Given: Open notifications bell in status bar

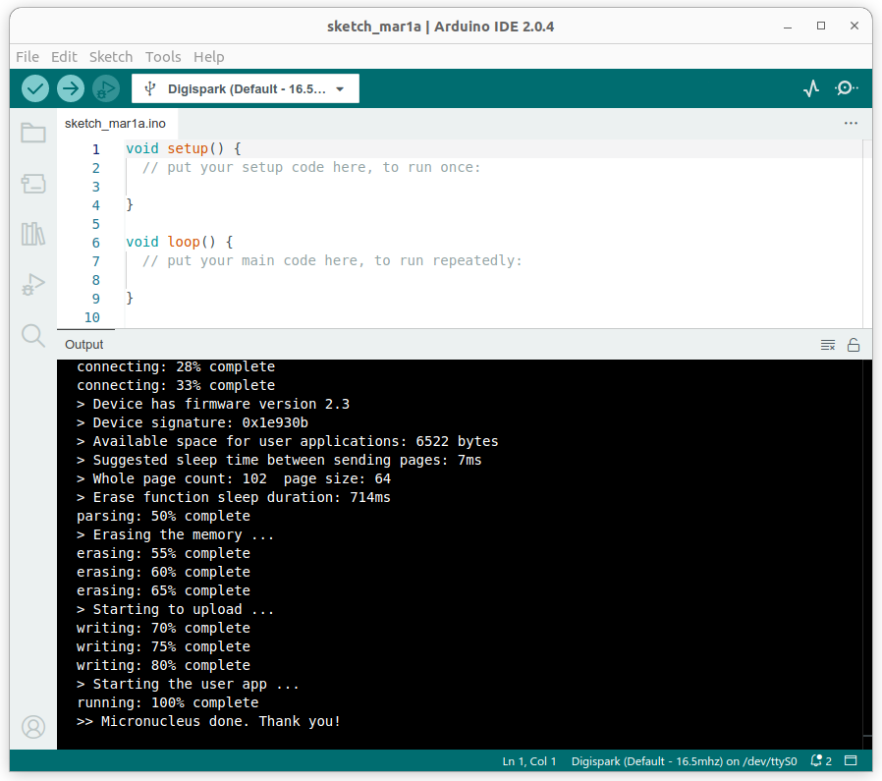Looking at the screenshot, I should click(x=821, y=760).
